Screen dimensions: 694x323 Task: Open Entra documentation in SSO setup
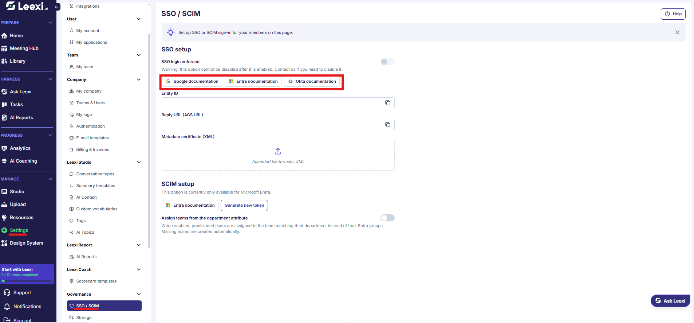[253, 81]
